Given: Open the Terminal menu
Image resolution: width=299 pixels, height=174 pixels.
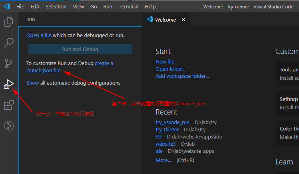Looking at the screenshot, I should coord(129,7).
